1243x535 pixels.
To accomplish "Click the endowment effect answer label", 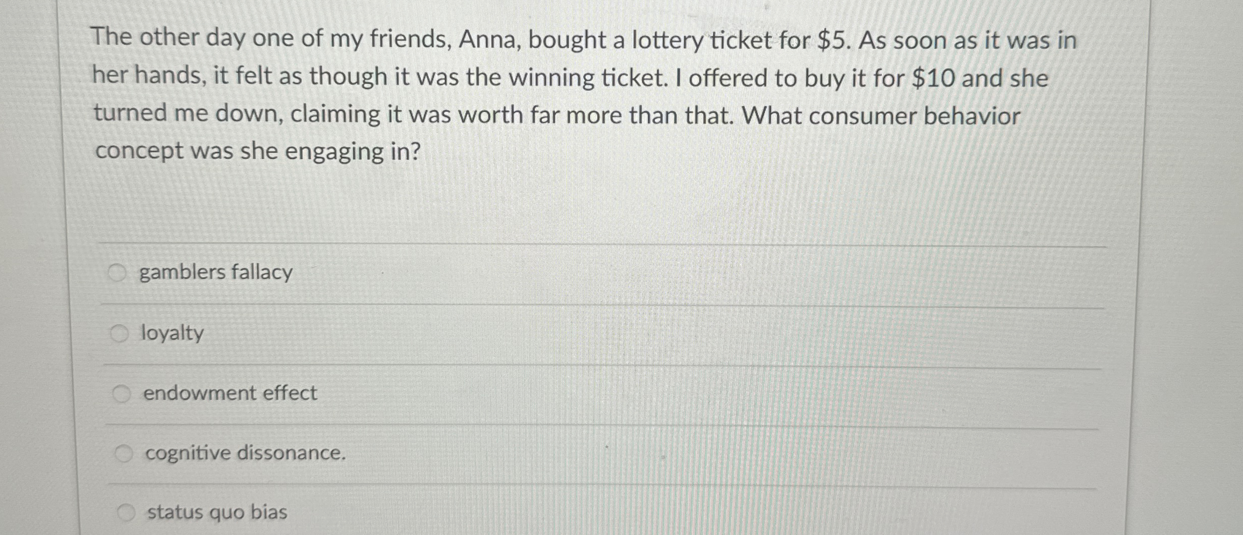I will coord(230,393).
